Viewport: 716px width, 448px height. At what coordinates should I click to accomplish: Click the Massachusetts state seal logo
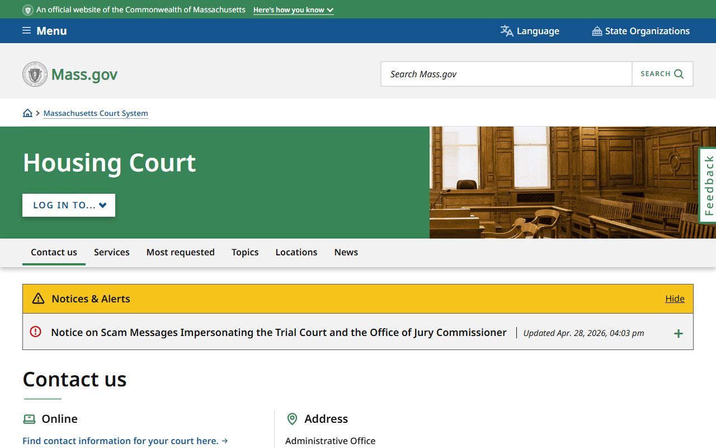pyautogui.click(x=35, y=74)
